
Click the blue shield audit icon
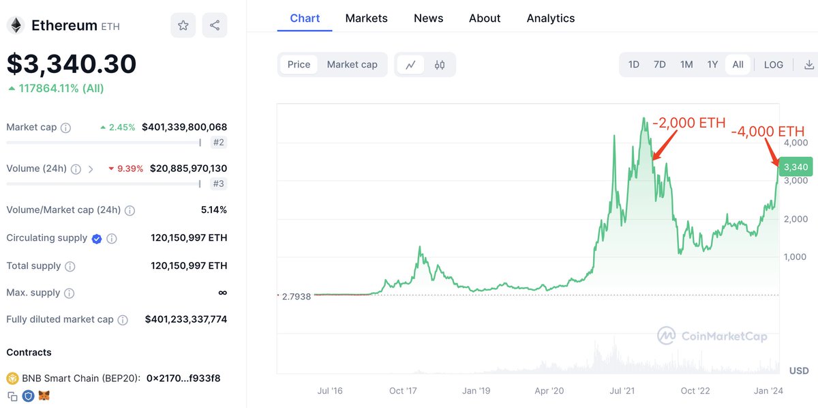(x=27, y=396)
